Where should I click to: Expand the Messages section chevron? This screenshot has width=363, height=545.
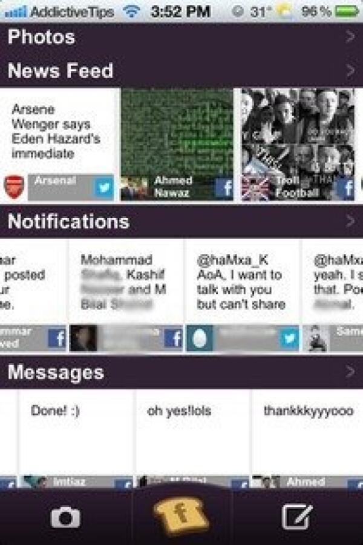coord(350,372)
